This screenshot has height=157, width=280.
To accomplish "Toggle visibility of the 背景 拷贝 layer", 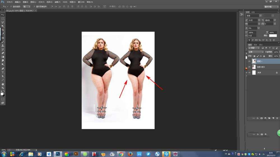I will click(x=249, y=67).
